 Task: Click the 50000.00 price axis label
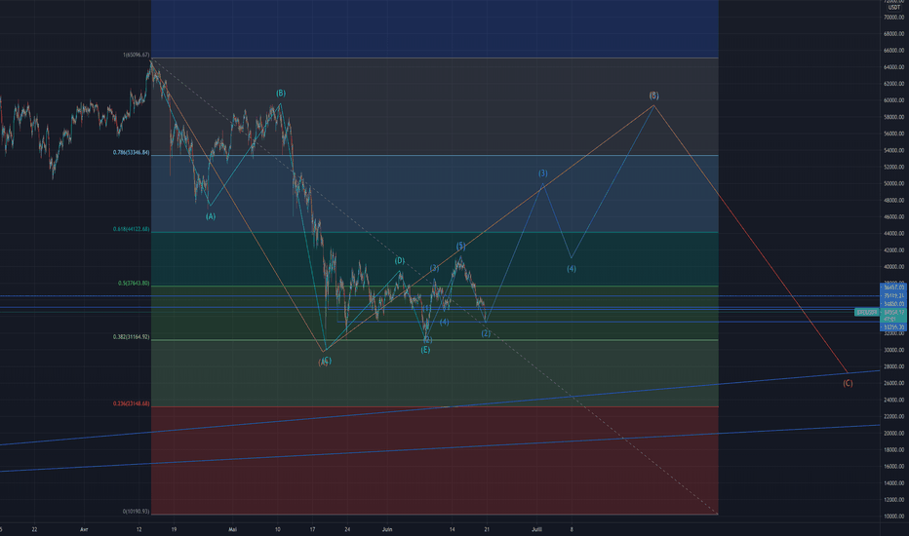click(x=893, y=183)
